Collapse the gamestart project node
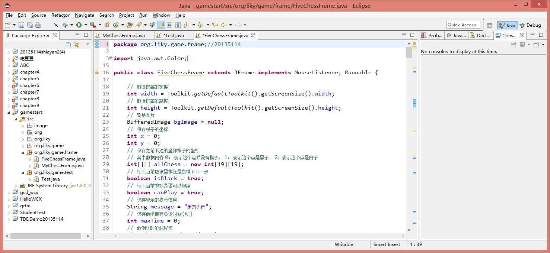 click(9, 112)
